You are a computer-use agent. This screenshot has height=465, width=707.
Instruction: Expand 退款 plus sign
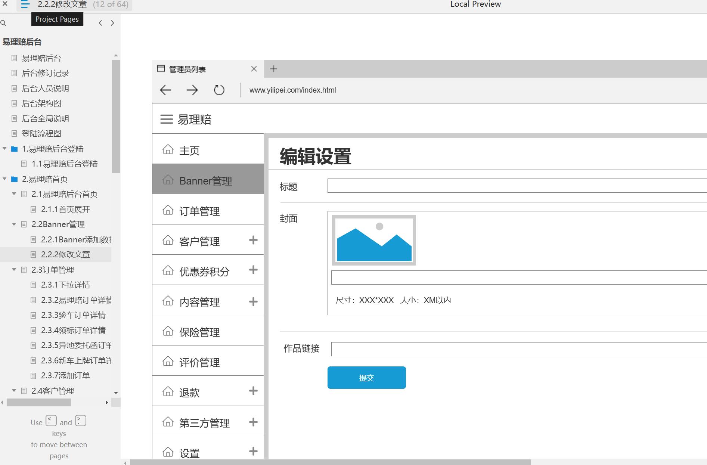point(253,391)
